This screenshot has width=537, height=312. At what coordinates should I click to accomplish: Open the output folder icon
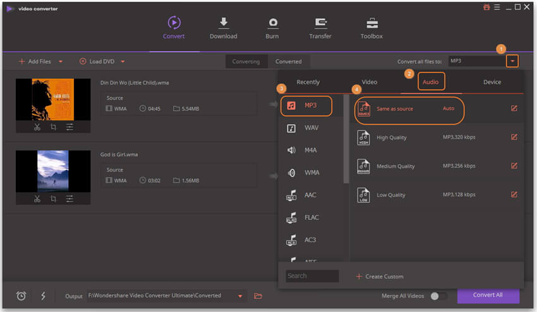[x=258, y=296]
